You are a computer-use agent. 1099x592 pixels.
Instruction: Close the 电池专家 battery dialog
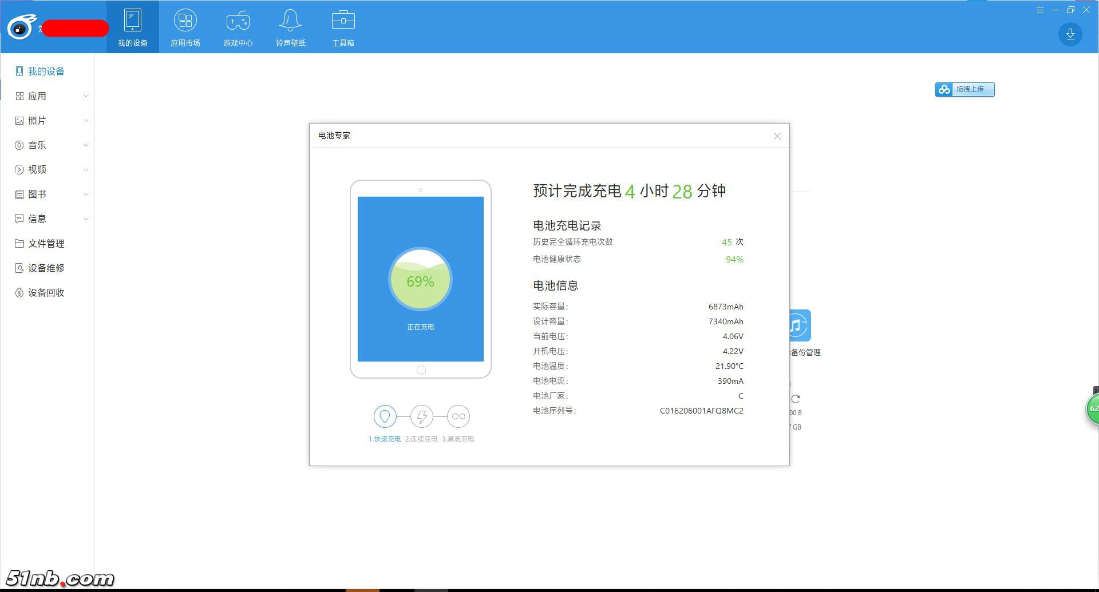[x=777, y=136]
